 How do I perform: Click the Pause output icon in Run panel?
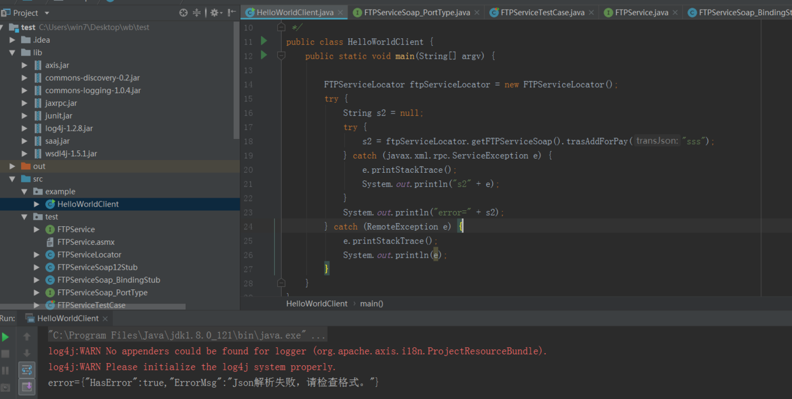pyautogui.click(x=6, y=370)
